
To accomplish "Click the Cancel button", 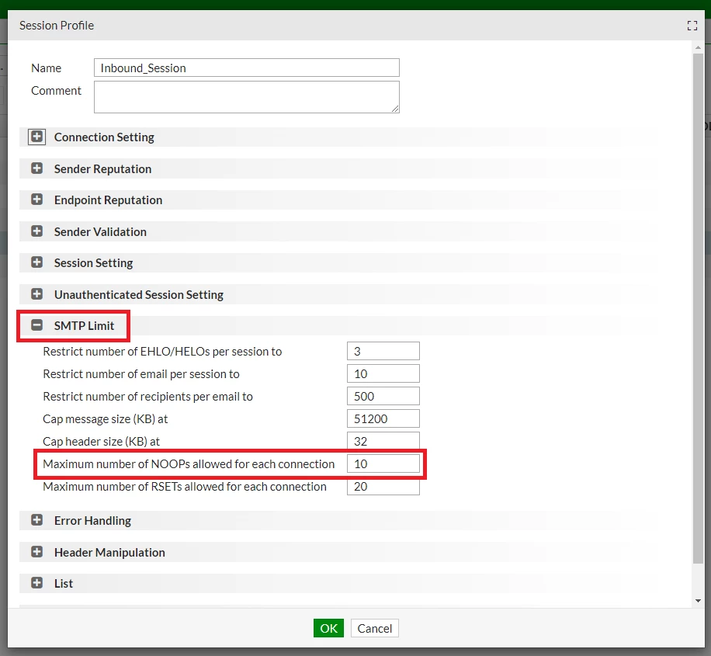I will click(375, 628).
